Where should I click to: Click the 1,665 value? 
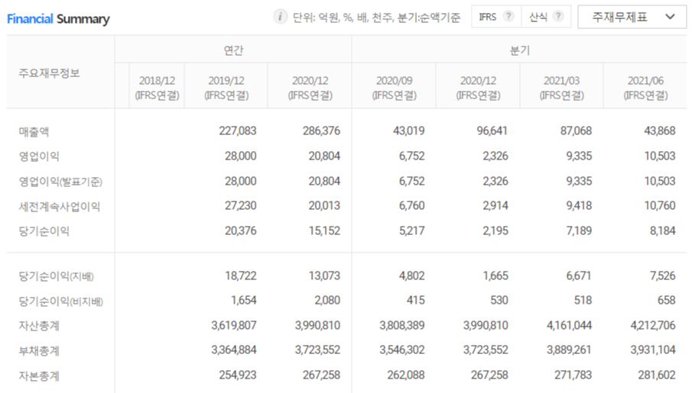point(495,275)
